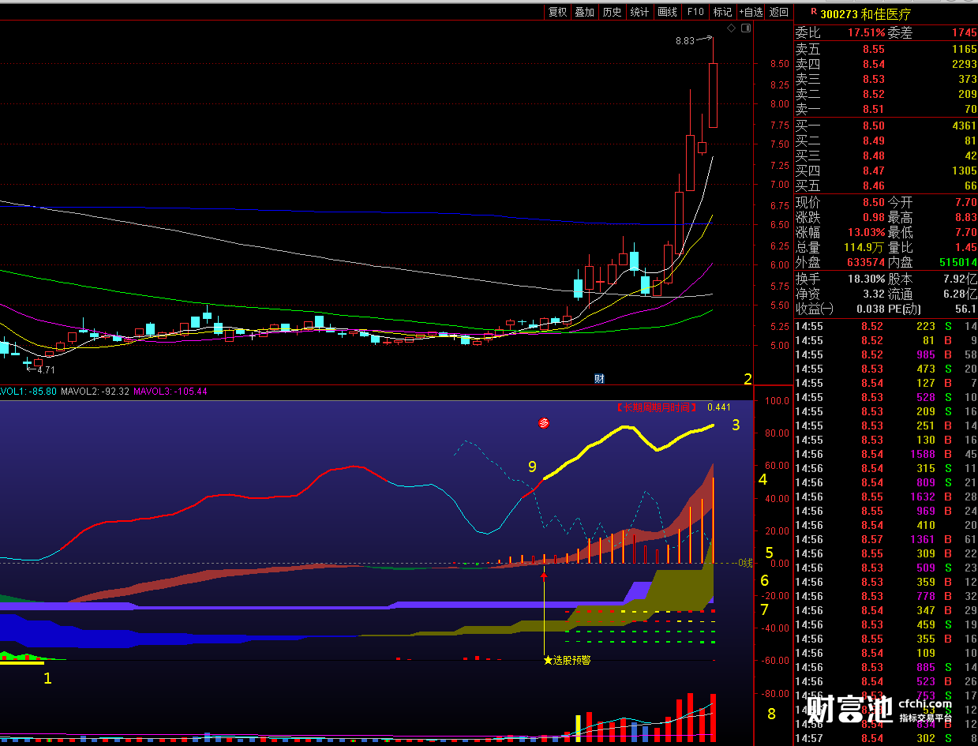The height and width of the screenshot is (746, 978).
Task: Select the 买一 8.50 order row
Action: pyautogui.click(x=886, y=126)
